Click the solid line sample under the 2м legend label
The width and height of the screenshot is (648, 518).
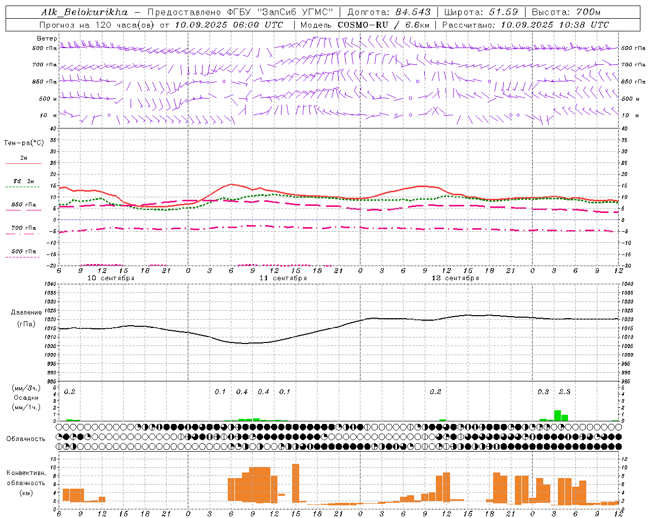23,163
